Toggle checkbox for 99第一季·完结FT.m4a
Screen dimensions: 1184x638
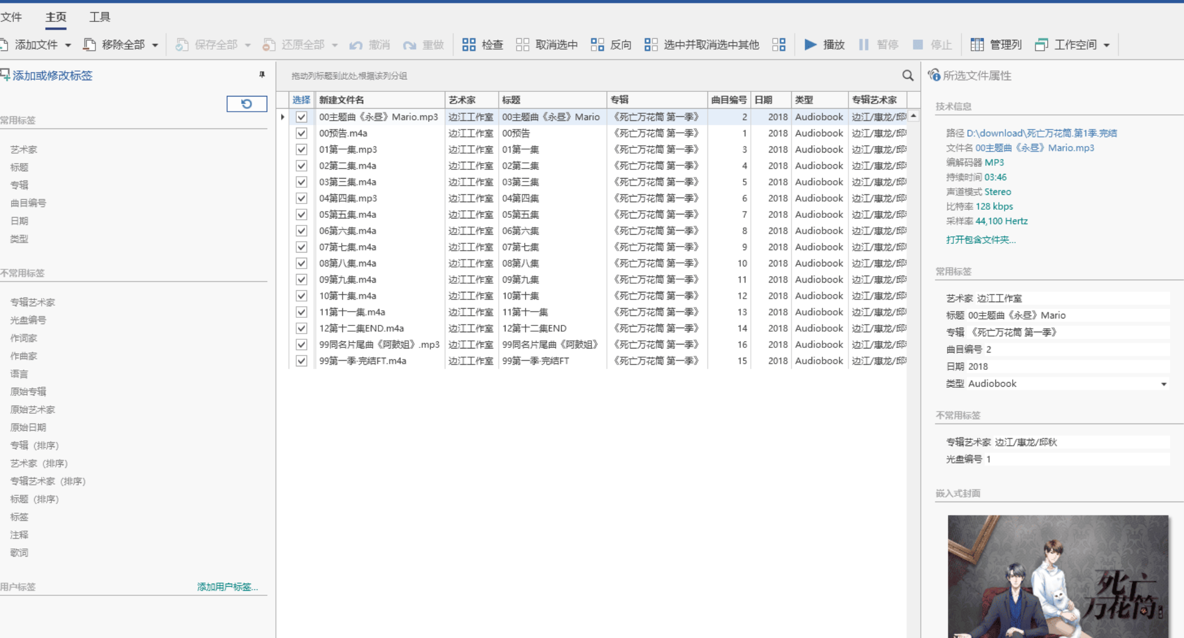coord(301,361)
